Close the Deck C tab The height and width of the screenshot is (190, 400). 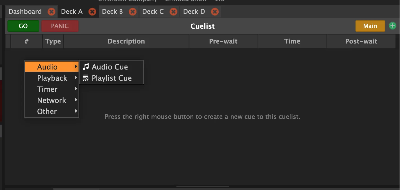(x=173, y=12)
